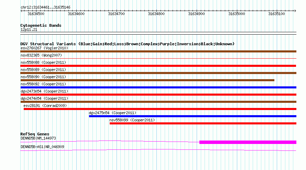The height and width of the screenshot is (170, 306).
Task: Click the nsv558088 (Cooper2011) label
Action: 43,62
